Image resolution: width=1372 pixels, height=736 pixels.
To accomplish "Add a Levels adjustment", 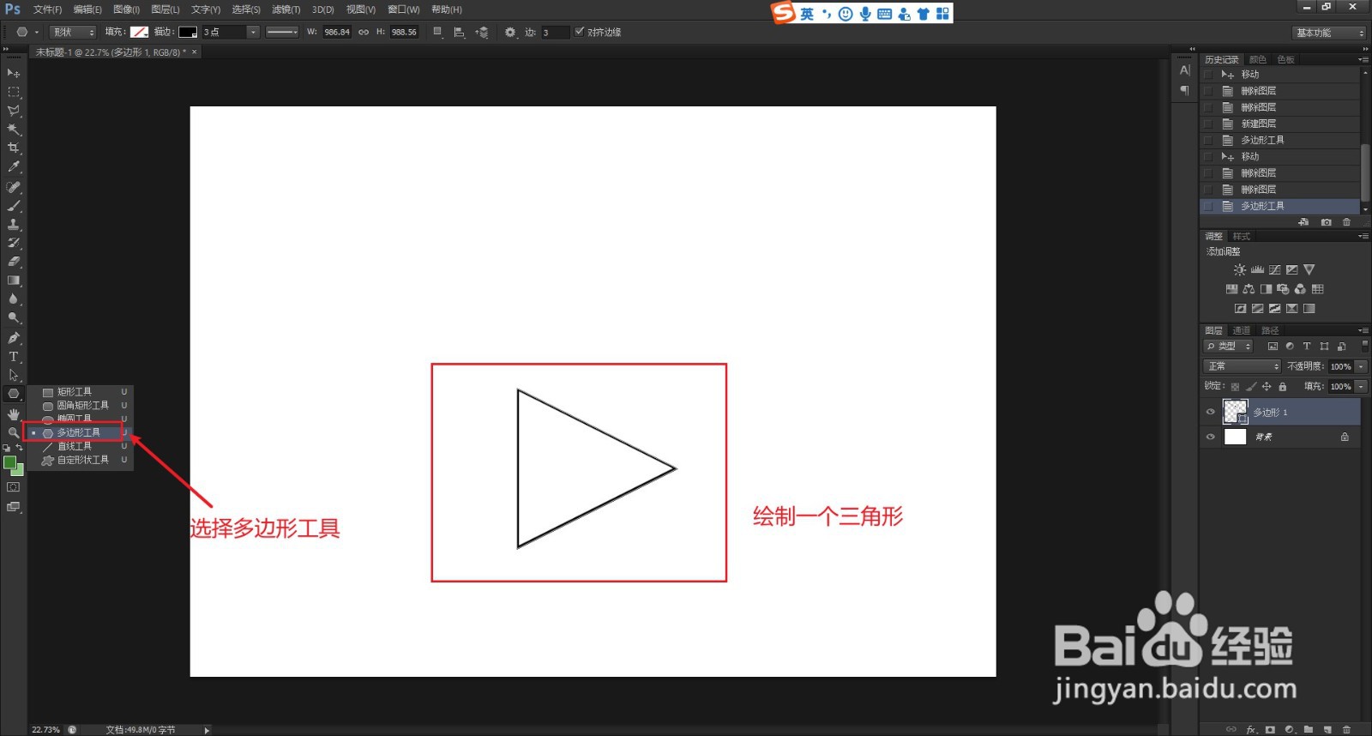I will 1257,269.
